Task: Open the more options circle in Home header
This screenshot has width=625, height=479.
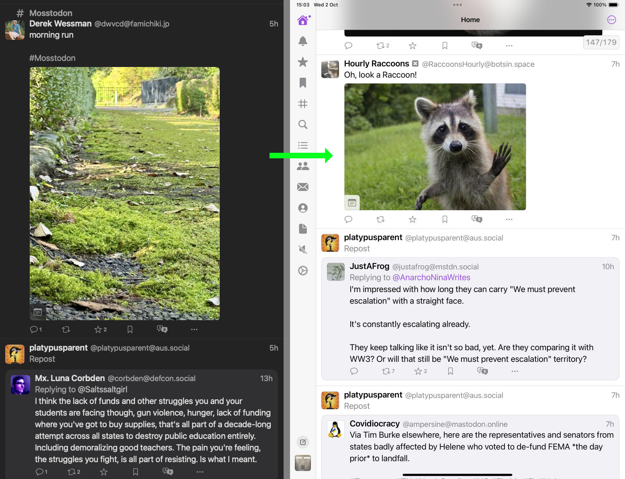Action: pyautogui.click(x=611, y=20)
